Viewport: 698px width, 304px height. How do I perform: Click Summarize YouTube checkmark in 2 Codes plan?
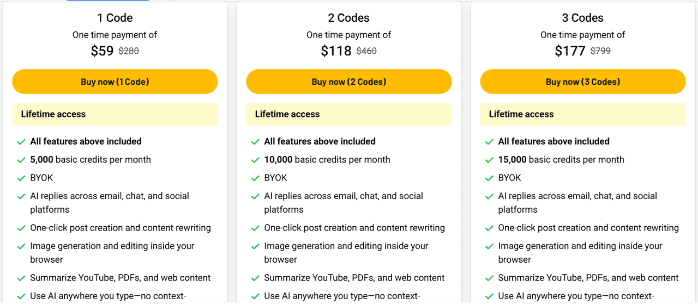(x=255, y=278)
